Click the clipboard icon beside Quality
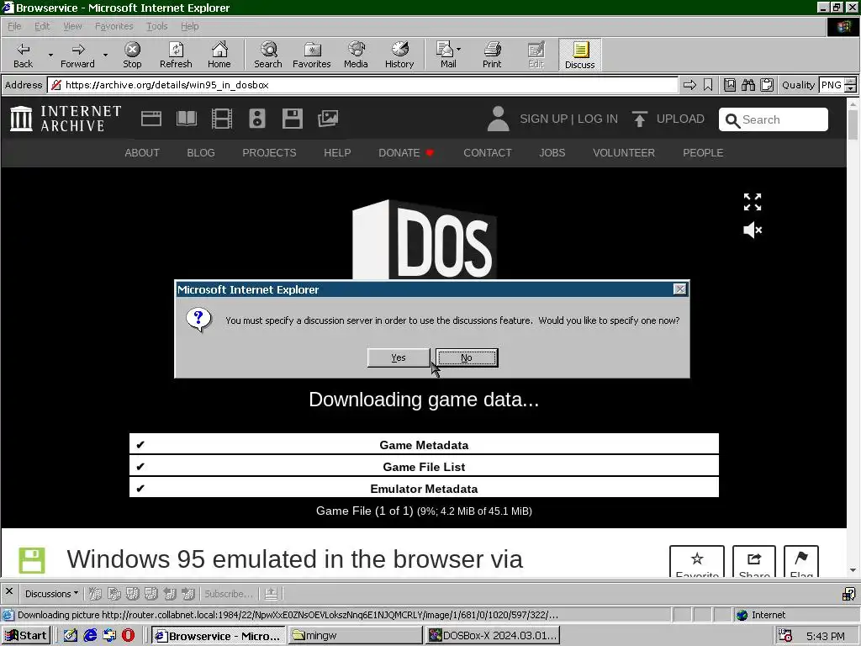 [x=767, y=85]
